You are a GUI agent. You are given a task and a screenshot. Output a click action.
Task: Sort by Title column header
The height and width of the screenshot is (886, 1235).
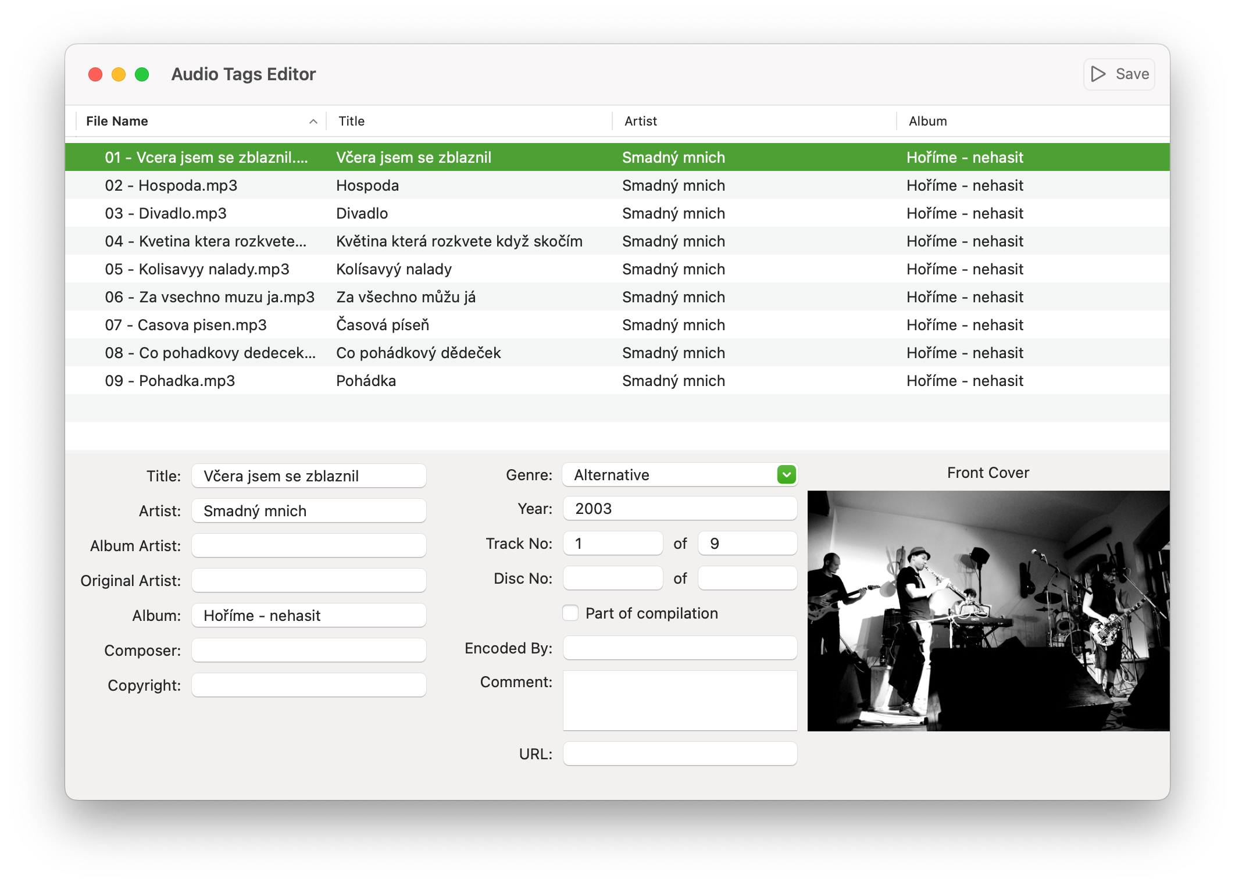pos(352,122)
